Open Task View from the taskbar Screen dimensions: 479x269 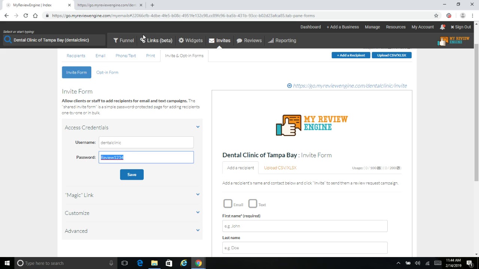pos(125,263)
